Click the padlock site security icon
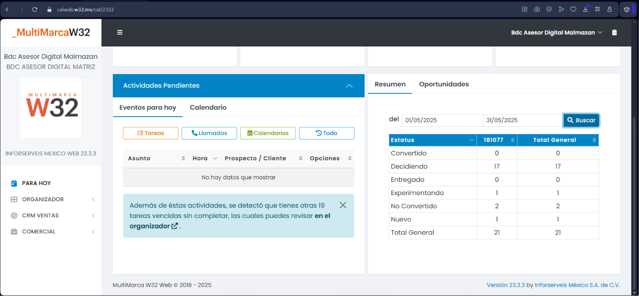This screenshot has width=639, height=296. (x=49, y=9)
